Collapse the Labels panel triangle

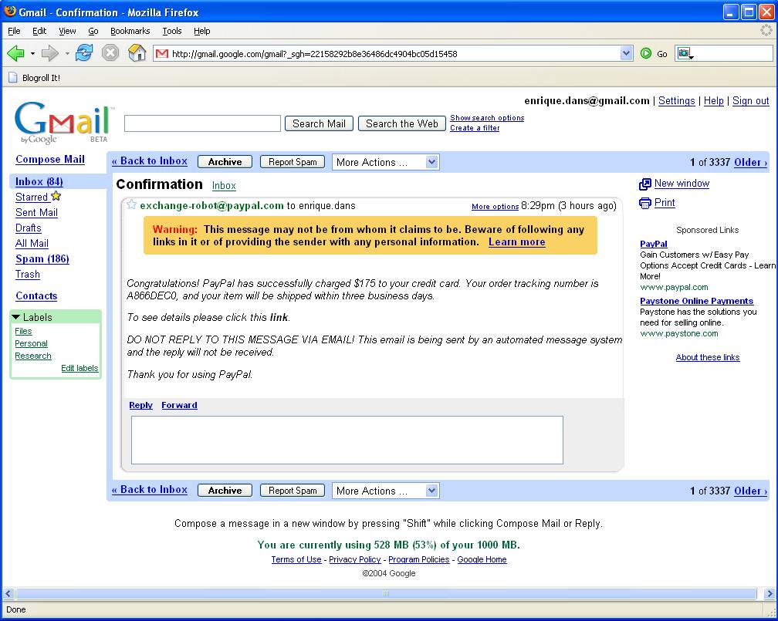pyautogui.click(x=16, y=317)
